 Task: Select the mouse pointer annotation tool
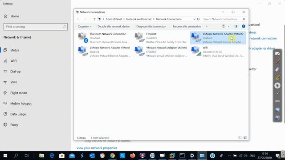click(x=277, y=85)
